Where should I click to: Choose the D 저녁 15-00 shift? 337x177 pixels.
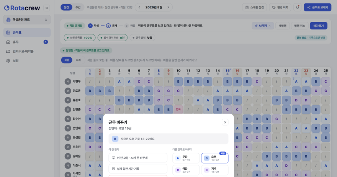pos(215,170)
